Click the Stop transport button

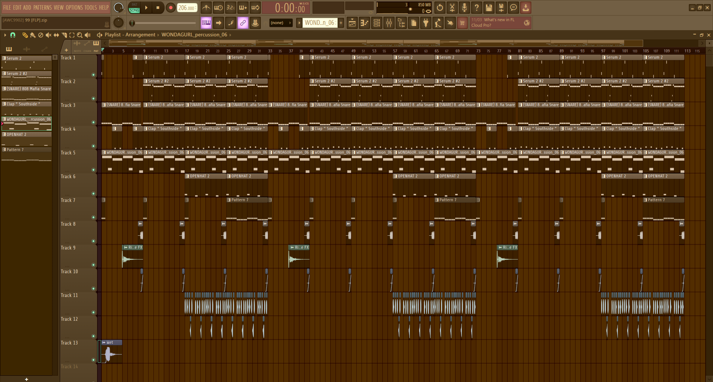pyautogui.click(x=158, y=7)
